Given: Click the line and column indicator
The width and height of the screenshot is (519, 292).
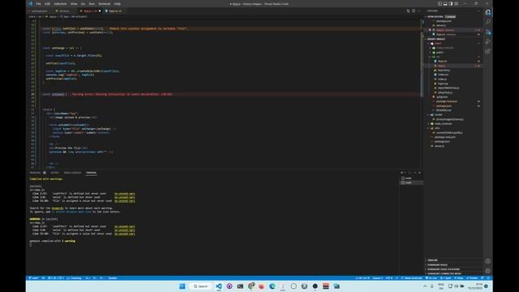Looking at the screenshot, I should click(x=362, y=278).
